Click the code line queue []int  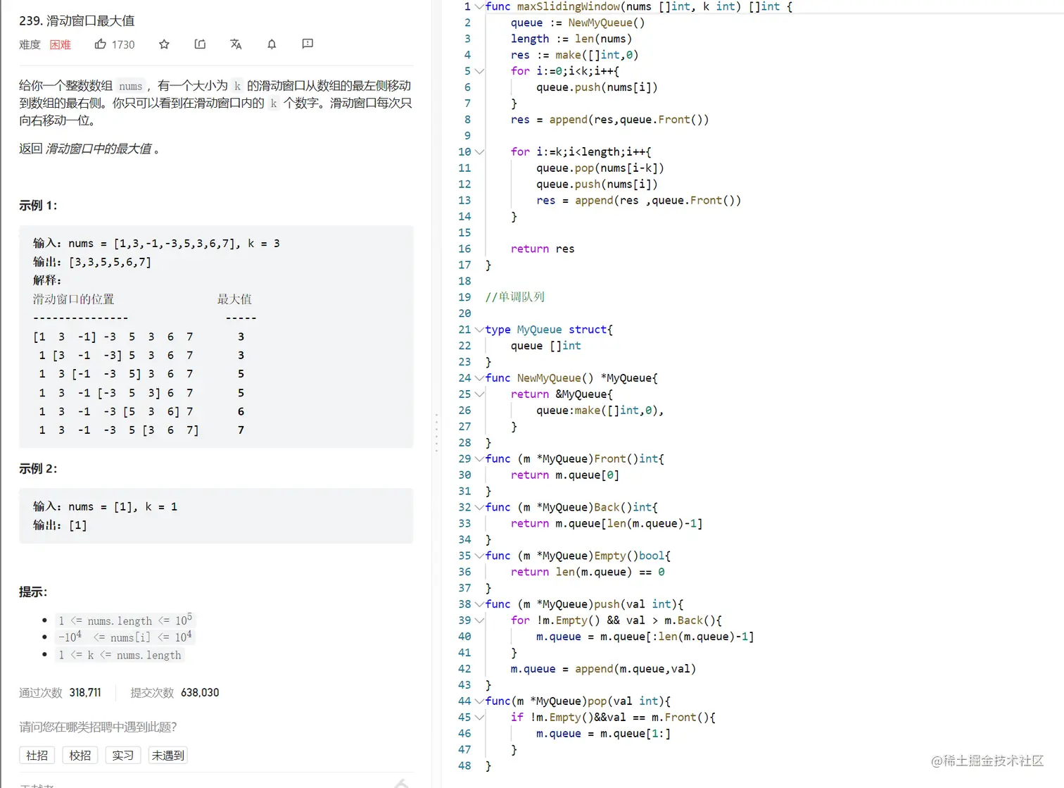coord(546,346)
